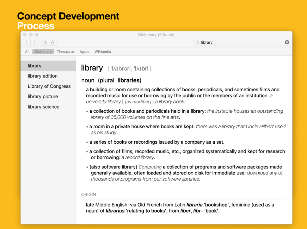Close the Dictionary window
Viewport: 307px width, 229px height.
point(25,35)
